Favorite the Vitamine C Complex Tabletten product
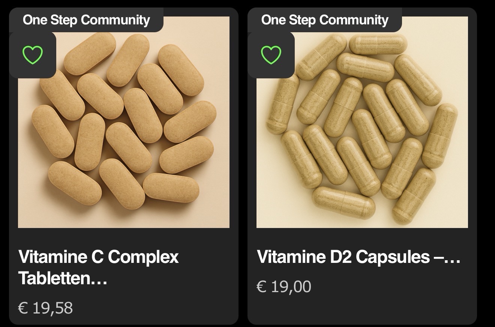 point(33,55)
